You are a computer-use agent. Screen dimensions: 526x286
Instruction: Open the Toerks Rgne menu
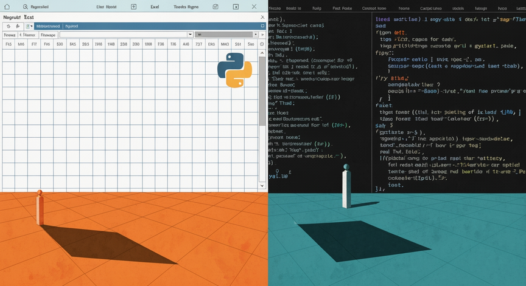[x=186, y=7]
